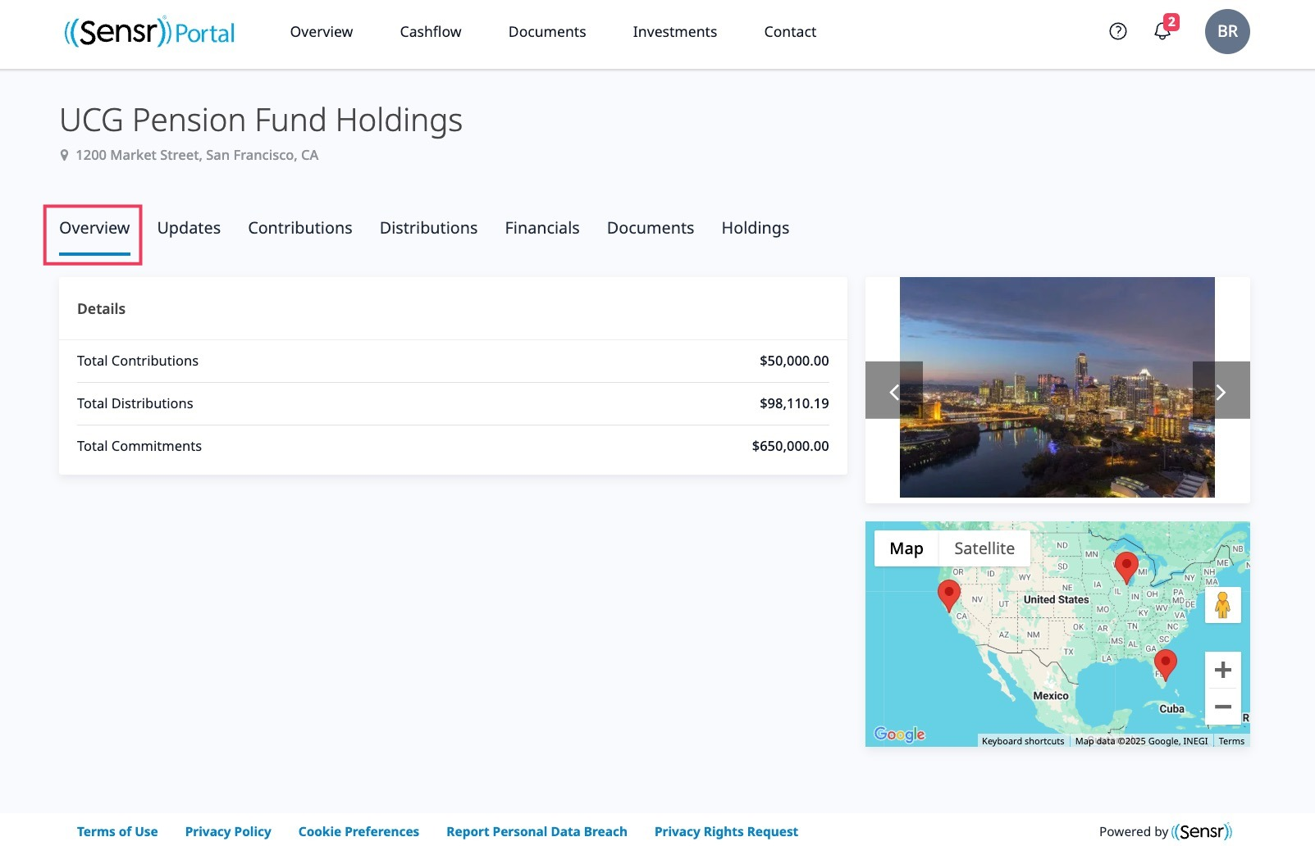Switch to the Financials tab

[542, 228]
